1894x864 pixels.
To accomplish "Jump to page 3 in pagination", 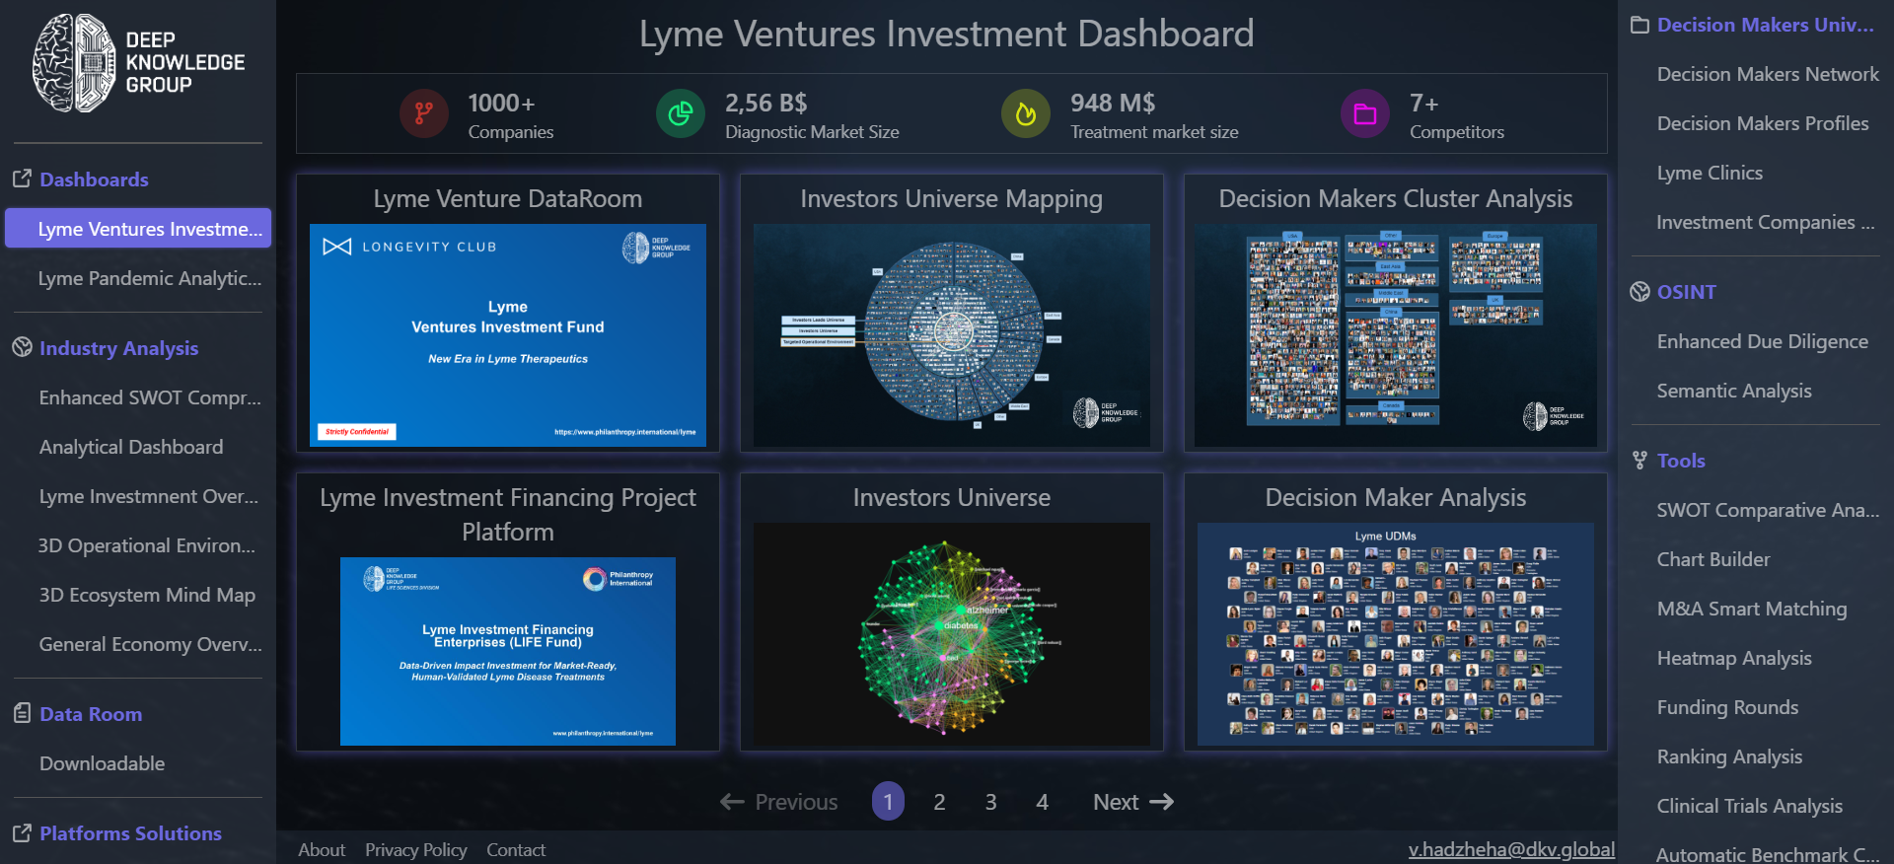I will (x=990, y=802).
